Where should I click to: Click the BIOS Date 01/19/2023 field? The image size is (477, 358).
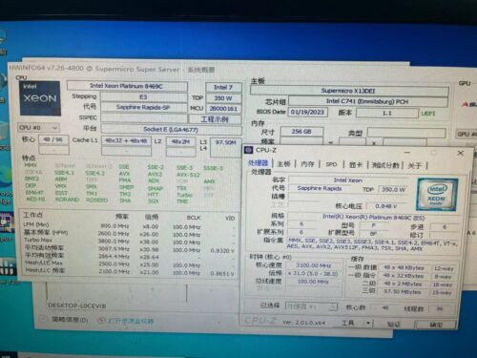pos(307,112)
